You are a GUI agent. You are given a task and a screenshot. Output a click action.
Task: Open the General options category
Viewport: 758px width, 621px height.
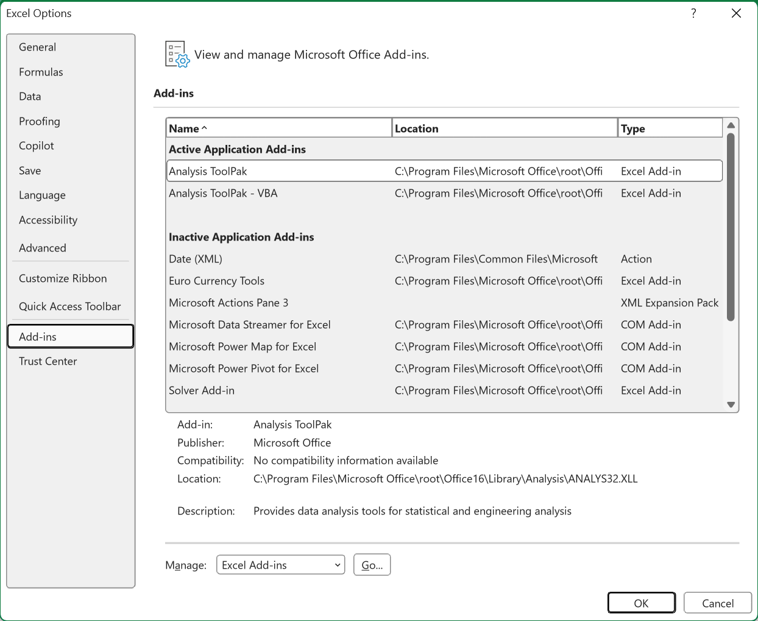71,47
